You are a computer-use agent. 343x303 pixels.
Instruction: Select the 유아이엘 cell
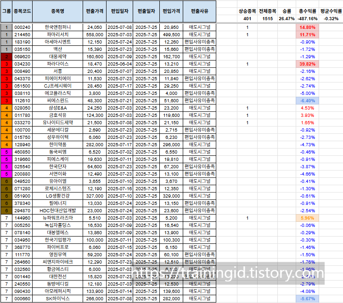pyautogui.click(x=58, y=182)
